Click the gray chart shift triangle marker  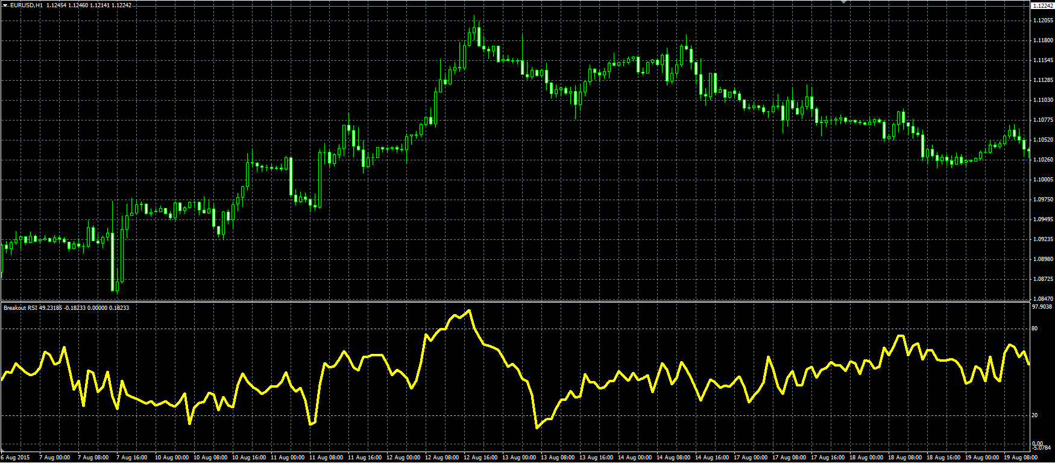tap(844, 2)
